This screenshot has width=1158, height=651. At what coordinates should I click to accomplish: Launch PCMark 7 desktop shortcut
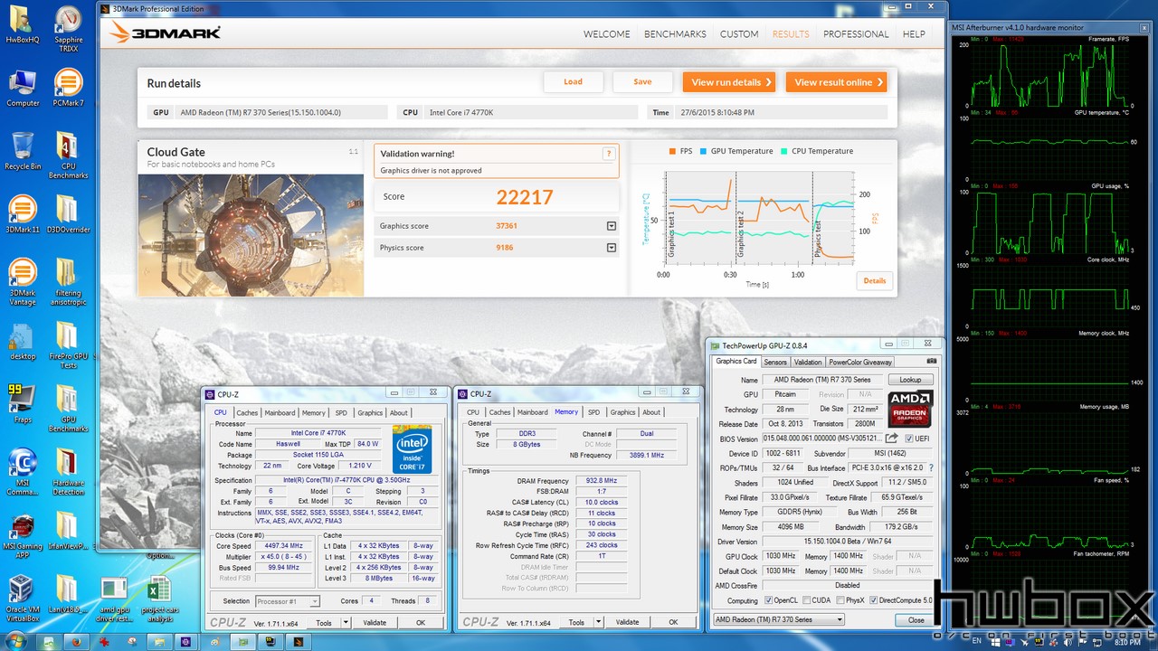(x=68, y=88)
